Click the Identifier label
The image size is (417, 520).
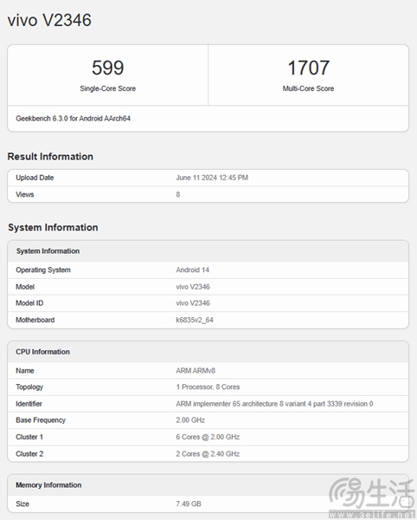(29, 404)
